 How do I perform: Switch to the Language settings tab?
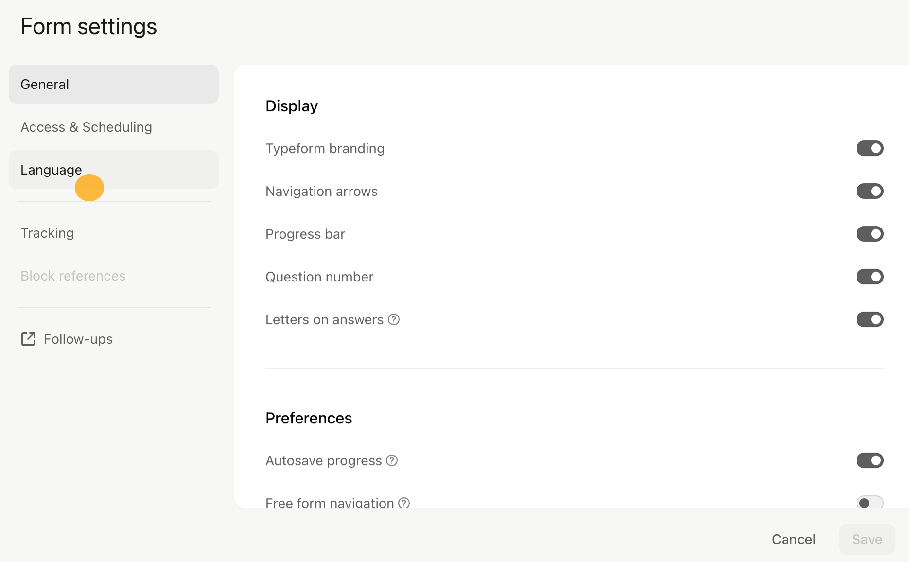click(x=114, y=170)
